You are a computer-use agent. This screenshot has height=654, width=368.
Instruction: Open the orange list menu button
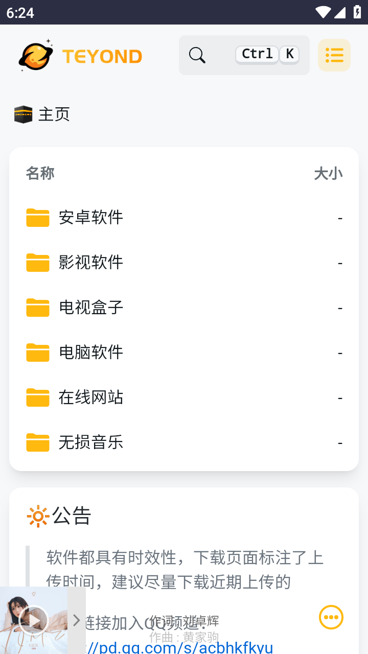[334, 55]
